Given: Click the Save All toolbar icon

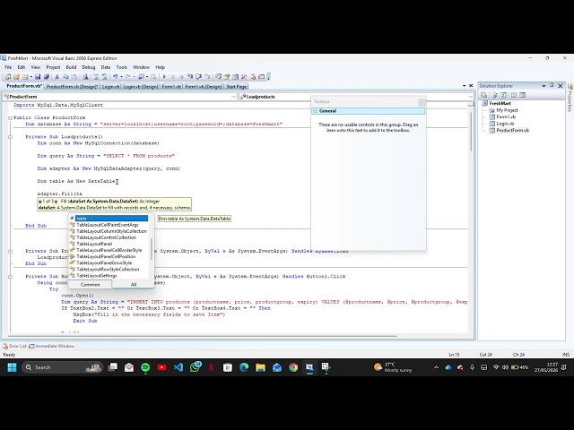Looking at the screenshot, I should pyautogui.click(x=47, y=77).
